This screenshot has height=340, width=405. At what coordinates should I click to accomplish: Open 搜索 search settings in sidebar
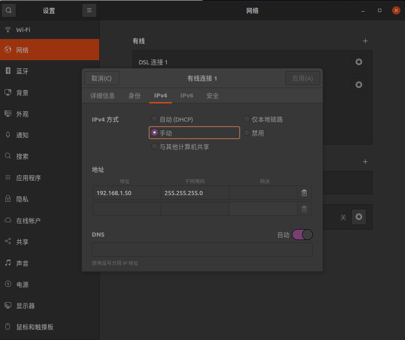click(49, 156)
